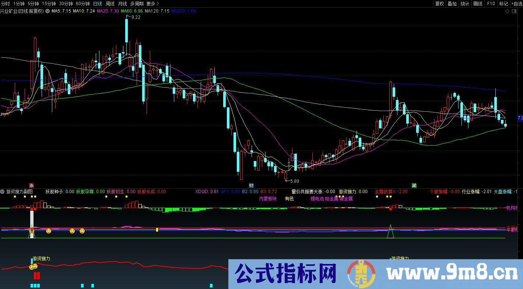Click the green triangle signal in sub-chart
This screenshot has height=289, width=523.
click(390, 231)
